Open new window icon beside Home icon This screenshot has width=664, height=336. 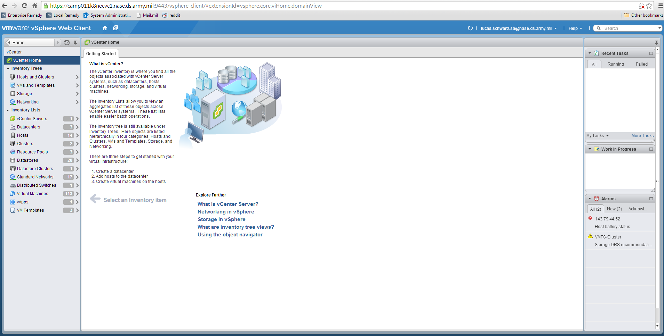115,28
